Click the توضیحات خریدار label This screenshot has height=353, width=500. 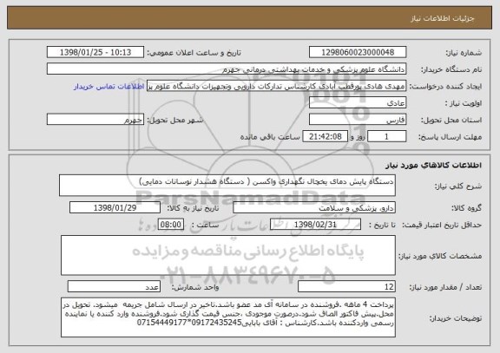tap(456, 318)
